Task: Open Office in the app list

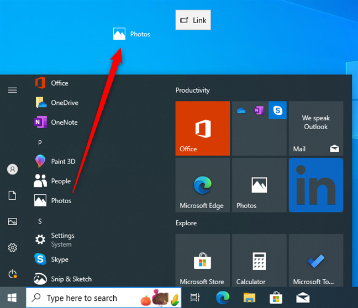Action: pos(52,83)
